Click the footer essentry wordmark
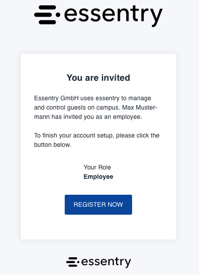199x275 pixels. coord(106,263)
